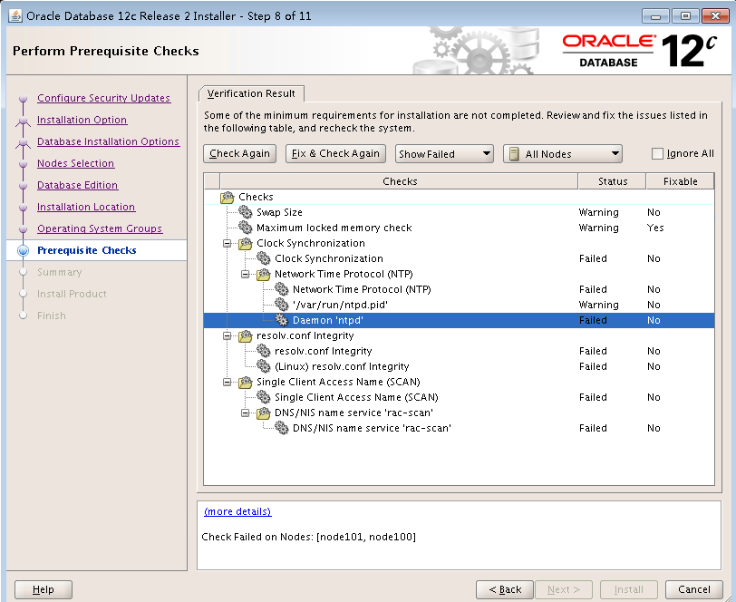Viewport: 736px width, 602px height.
Task: Enable the Ignore All checkbox
Action: pos(657,153)
